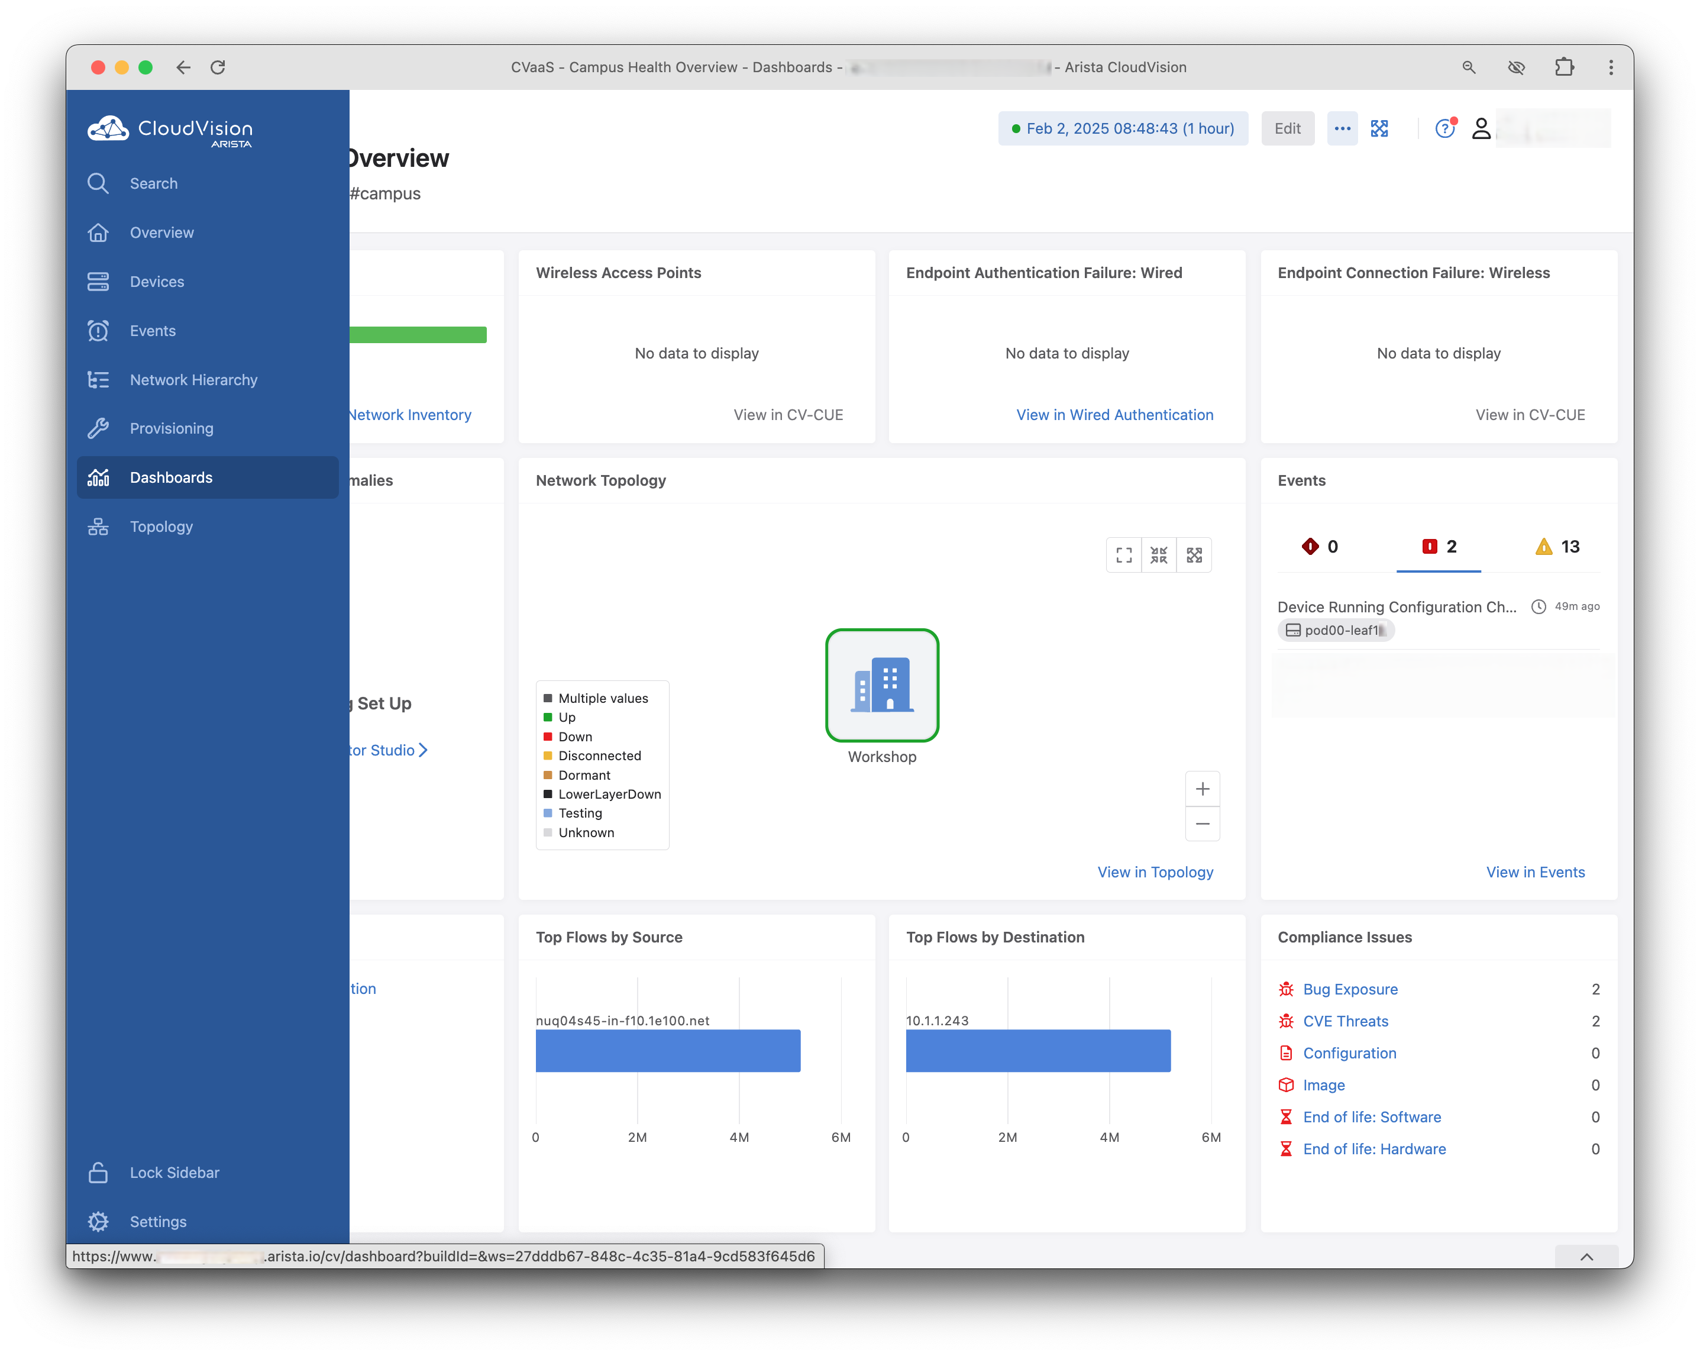
Task: Select the warning events tab showing 13
Action: (1557, 547)
